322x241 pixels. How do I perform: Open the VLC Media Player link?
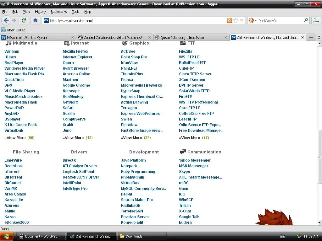(20, 91)
